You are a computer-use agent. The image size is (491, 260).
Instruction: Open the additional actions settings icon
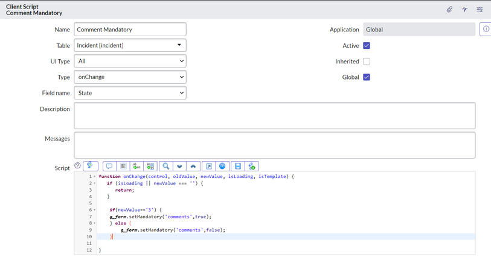click(480, 10)
